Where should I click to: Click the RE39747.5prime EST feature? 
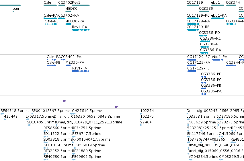74,137
